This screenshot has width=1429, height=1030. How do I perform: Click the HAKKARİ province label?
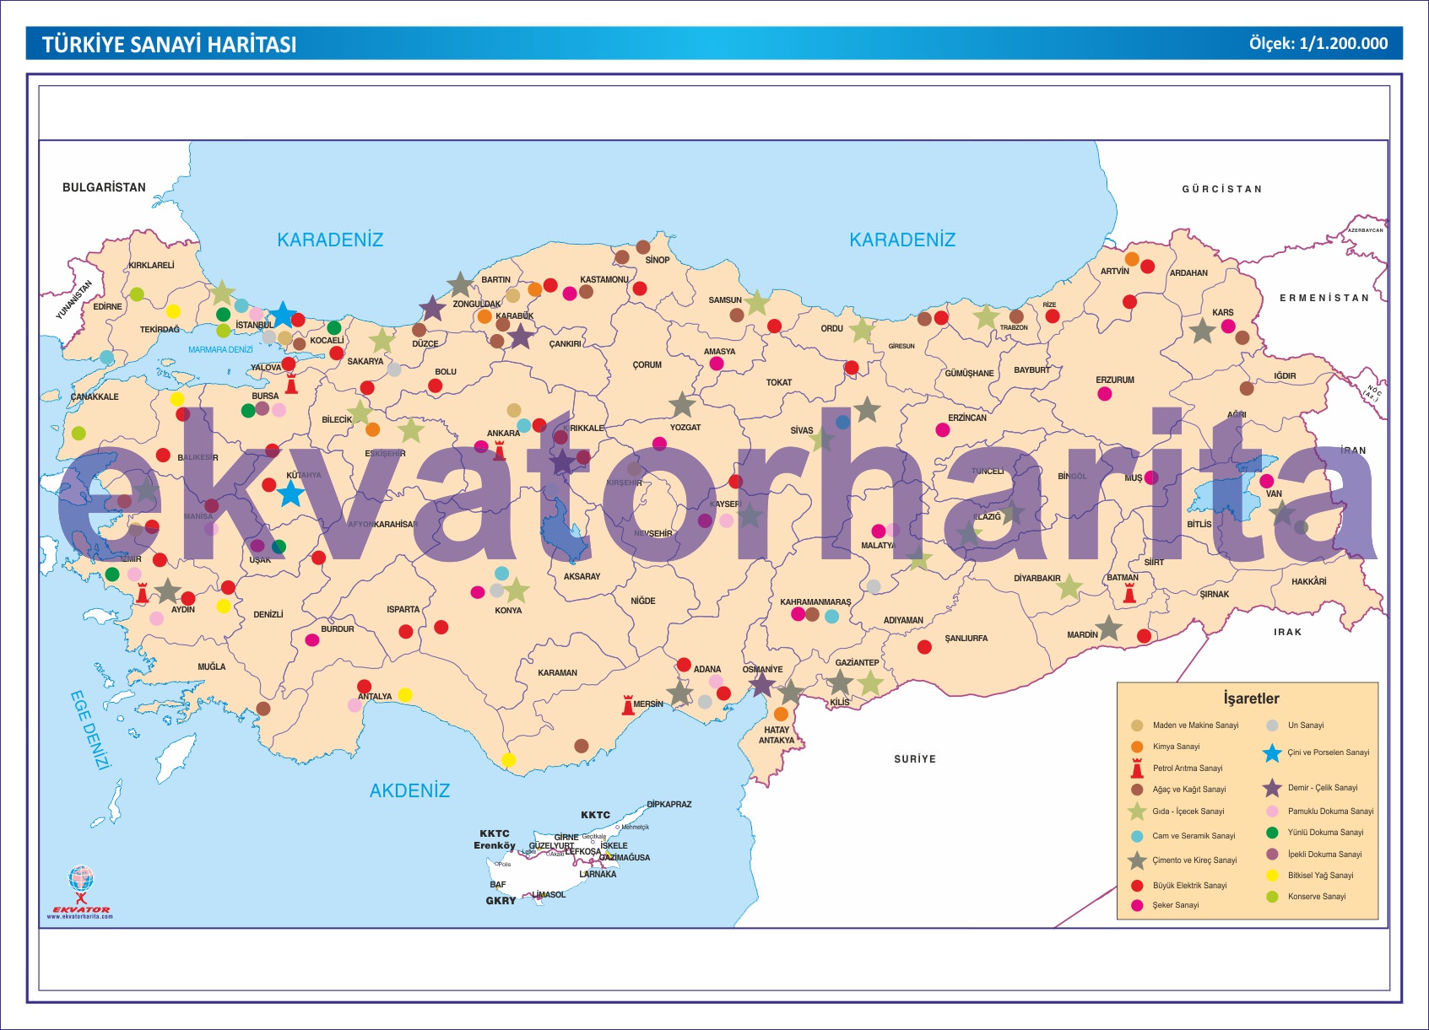coord(1309,581)
